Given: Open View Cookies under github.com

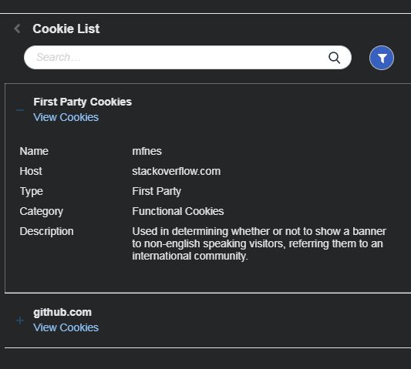Looking at the screenshot, I should [x=66, y=327].
